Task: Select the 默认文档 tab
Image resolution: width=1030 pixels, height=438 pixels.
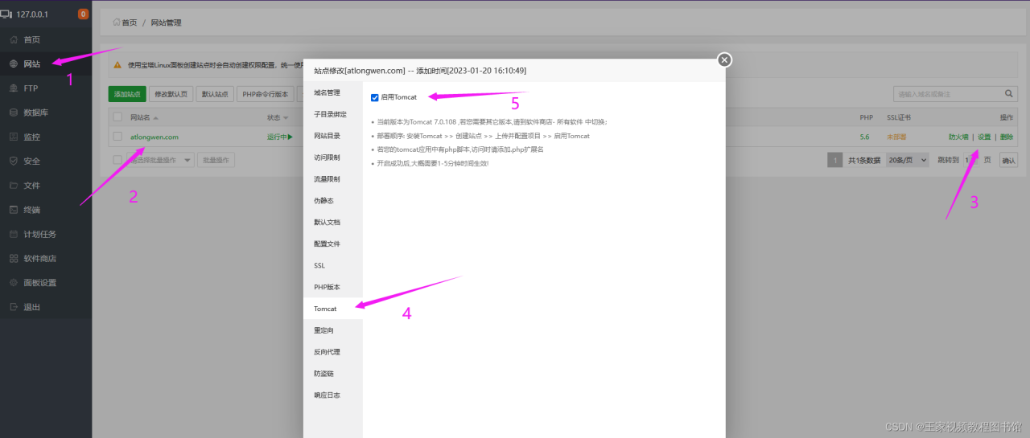Action: (333, 222)
